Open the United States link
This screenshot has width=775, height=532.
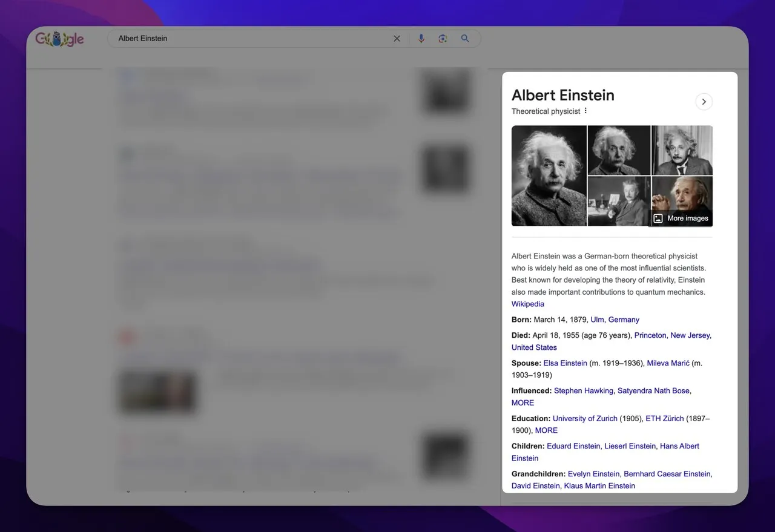(534, 347)
